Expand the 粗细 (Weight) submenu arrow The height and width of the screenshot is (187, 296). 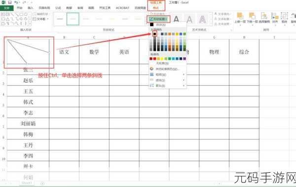pyautogui.click(x=184, y=75)
